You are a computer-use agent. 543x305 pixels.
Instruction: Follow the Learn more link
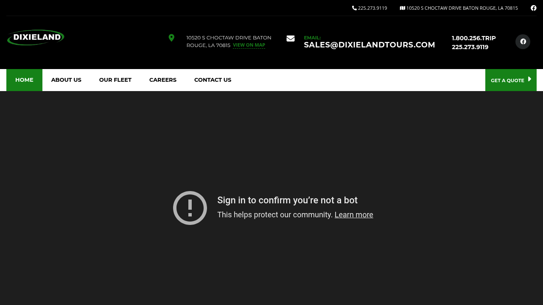(354, 215)
